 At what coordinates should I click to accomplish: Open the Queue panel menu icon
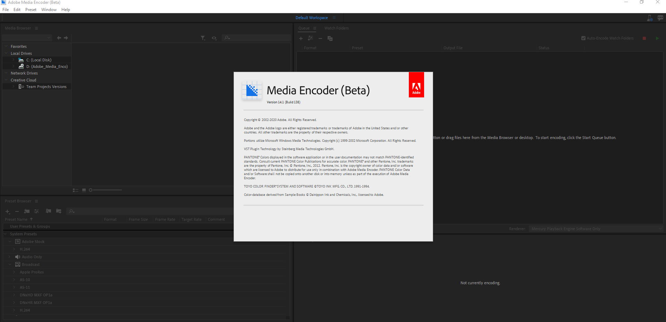pyautogui.click(x=315, y=28)
